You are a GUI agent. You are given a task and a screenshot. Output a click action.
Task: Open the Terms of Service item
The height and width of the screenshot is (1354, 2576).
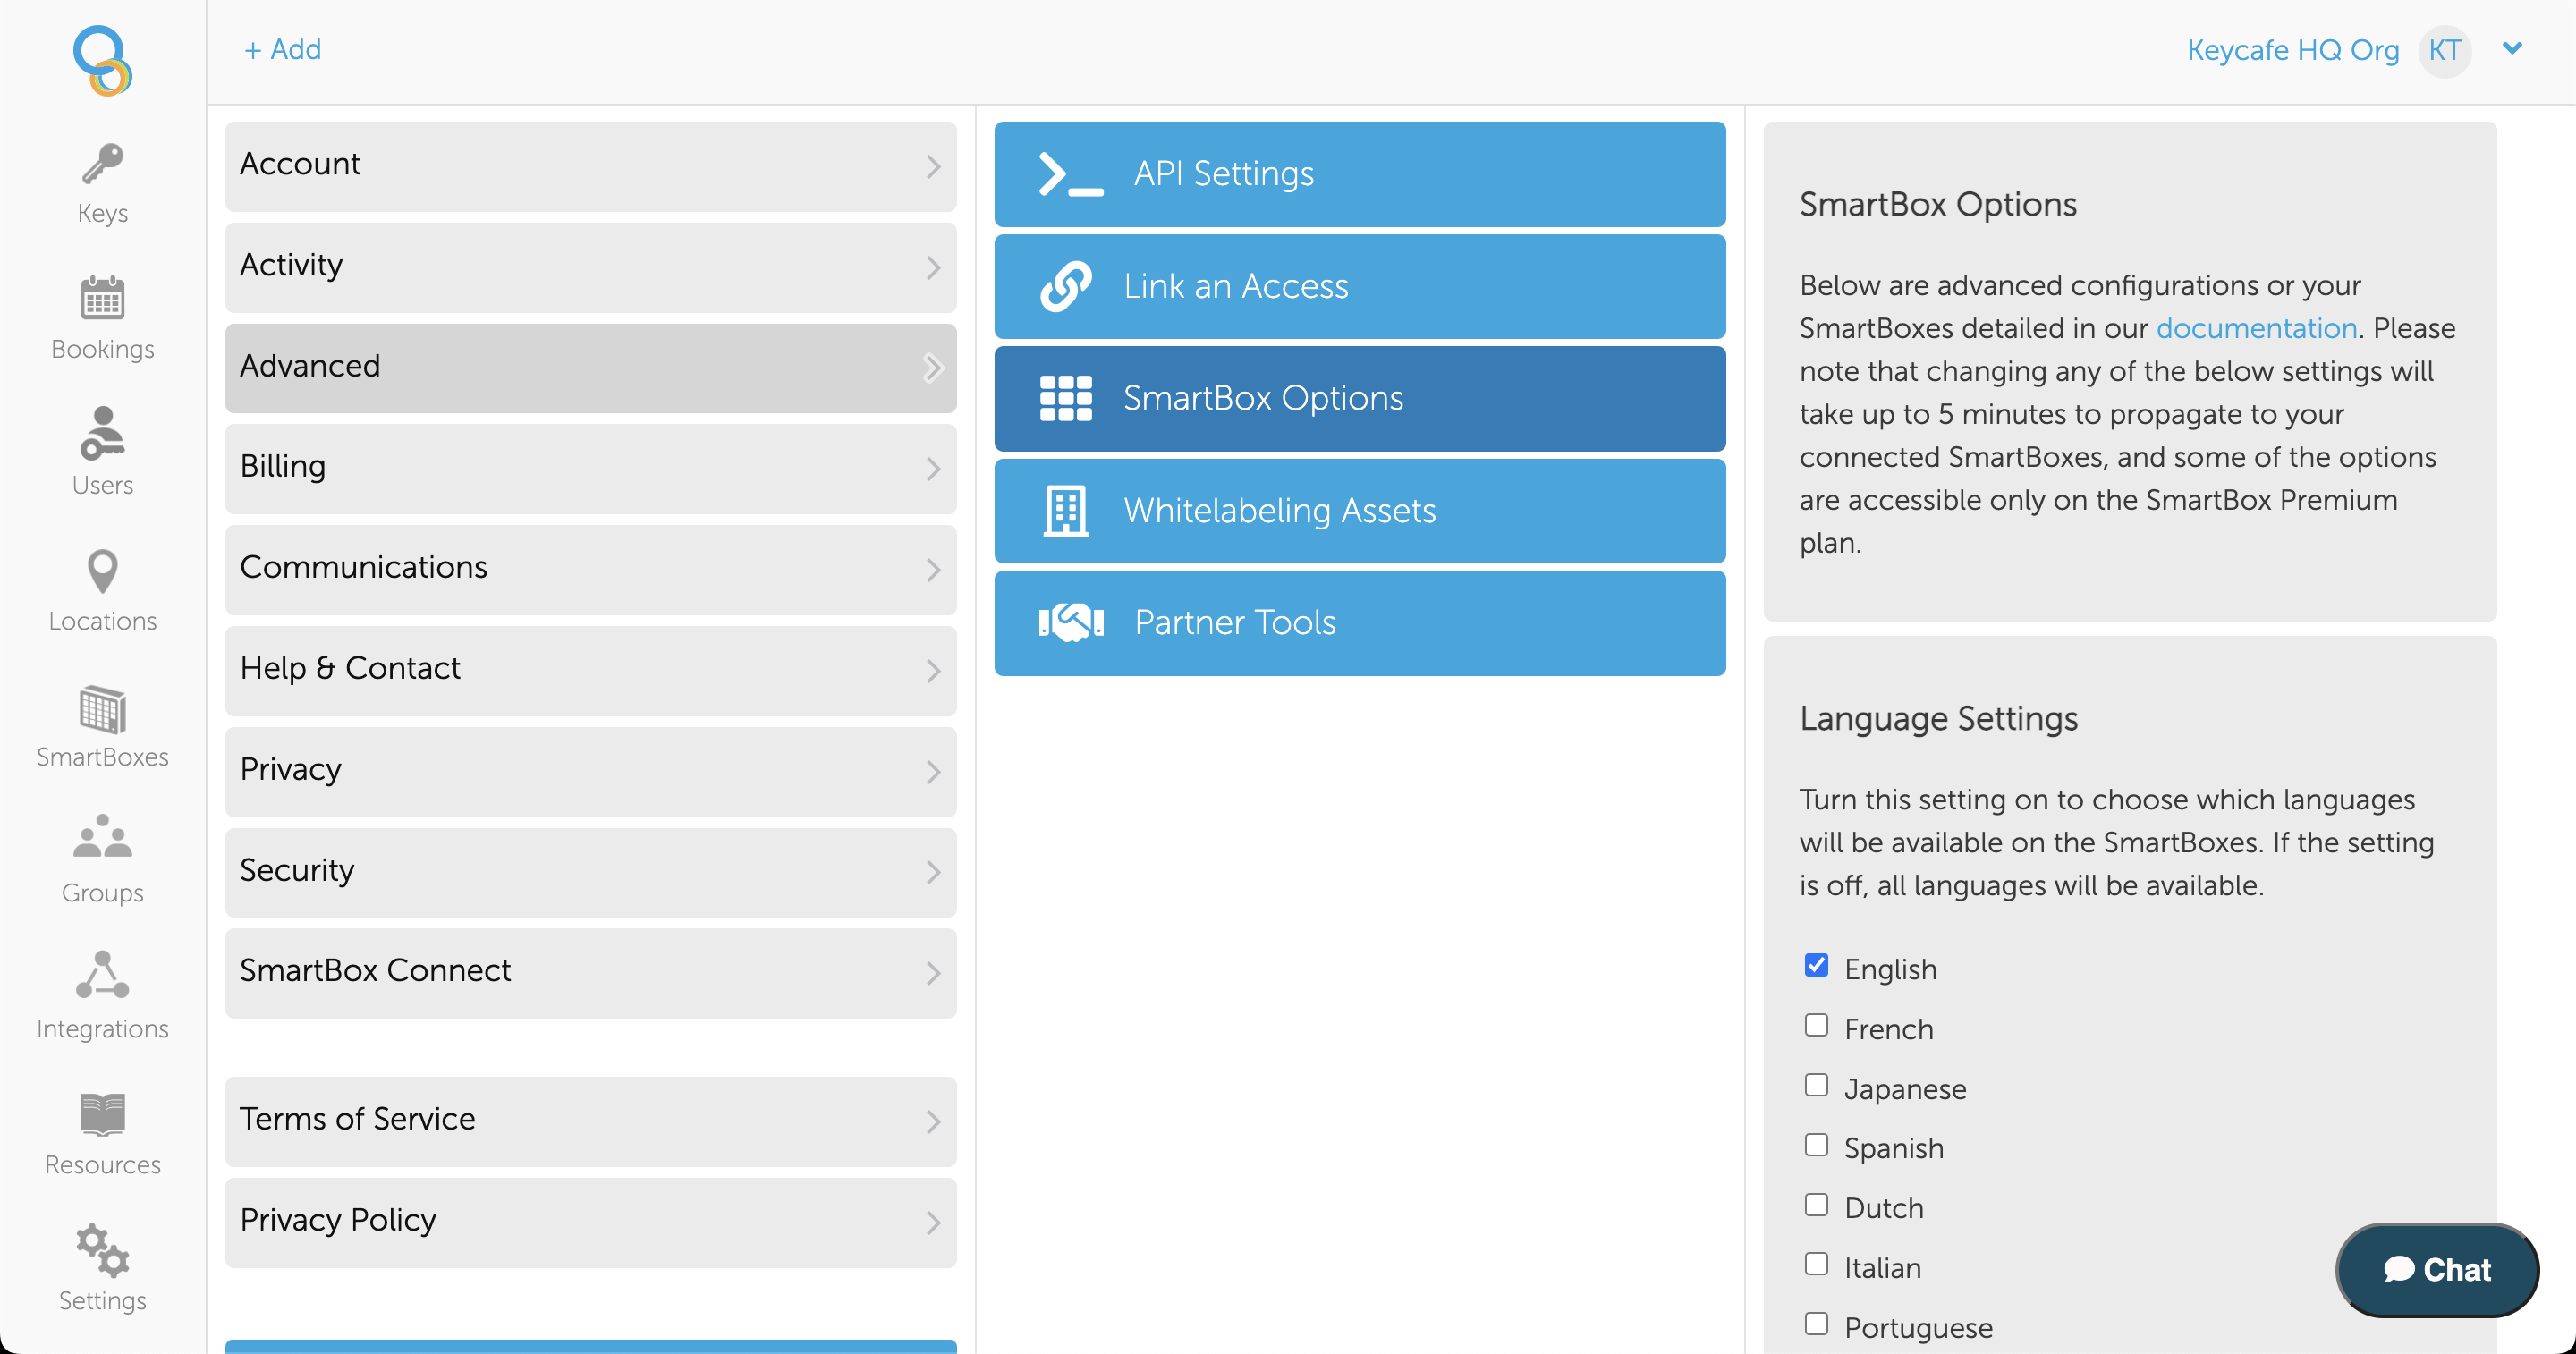(x=590, y=1122)
